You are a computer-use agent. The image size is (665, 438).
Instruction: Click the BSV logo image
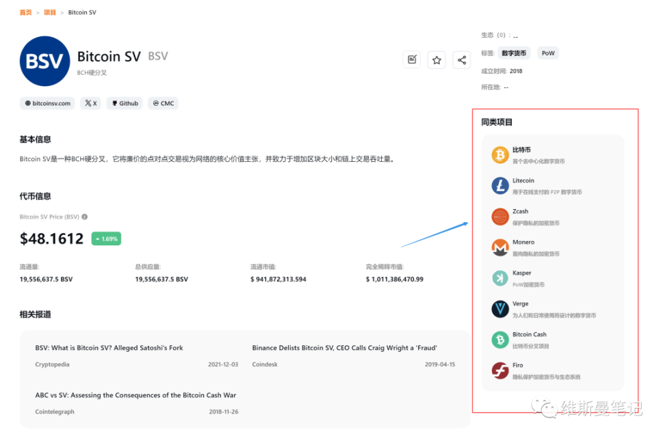click(x=45, y=61)
